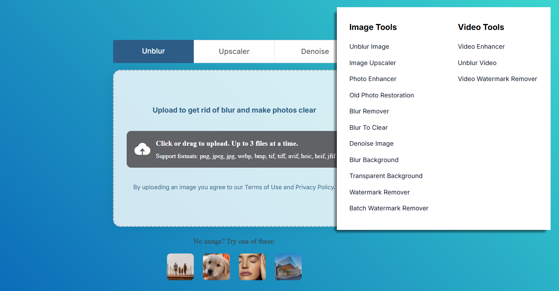Open the Unblur Video tool
559x291 pixels.
(477, 63)
